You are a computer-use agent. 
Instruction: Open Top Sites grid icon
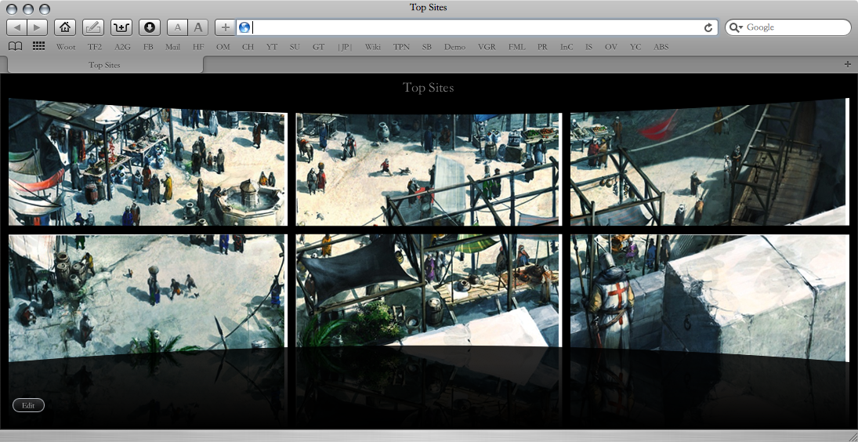click(x=38, y=47)
